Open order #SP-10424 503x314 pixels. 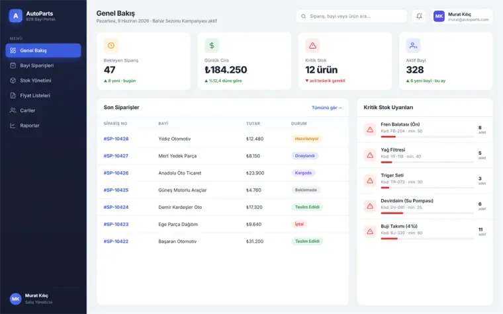pyautogui.click(x=116, y=208)
